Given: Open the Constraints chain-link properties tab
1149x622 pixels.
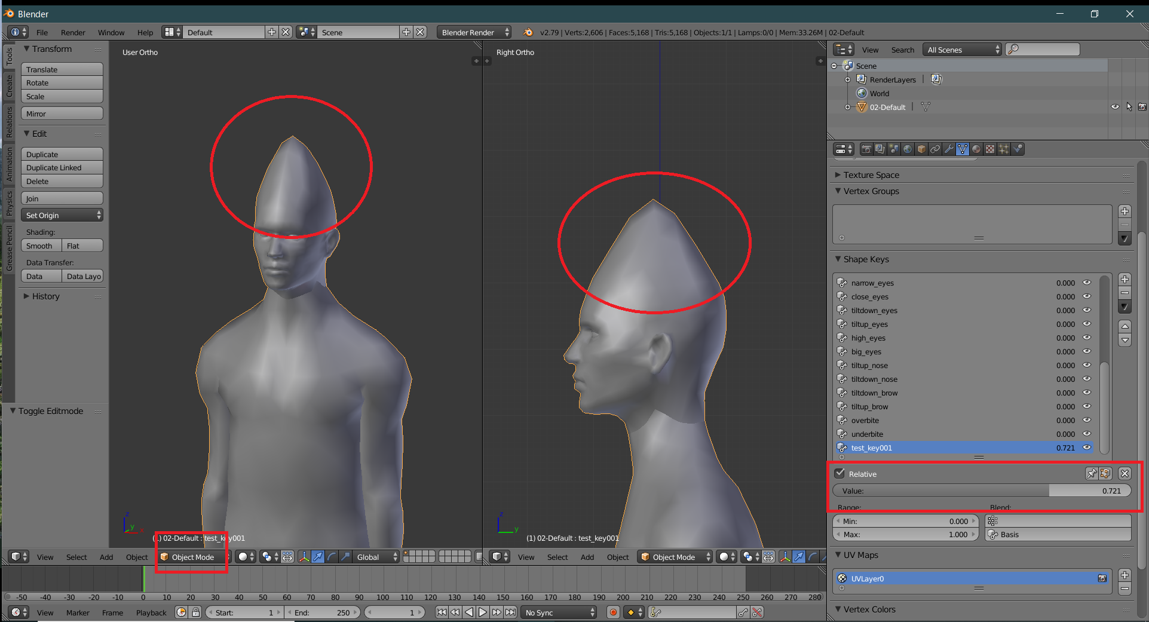Looking at the screenshot, I should (935, 149).
